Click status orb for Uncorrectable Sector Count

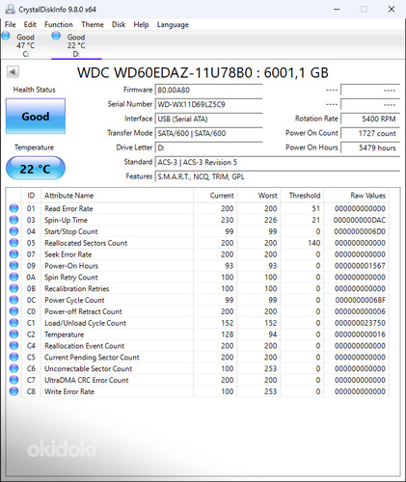[x=14, y=368]
